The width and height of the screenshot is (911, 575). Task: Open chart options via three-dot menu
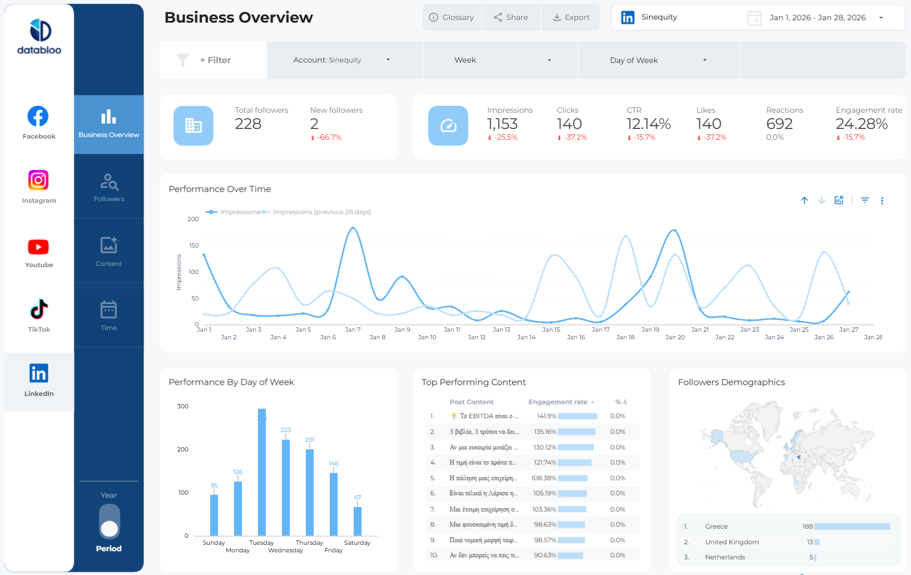(882, 200)
